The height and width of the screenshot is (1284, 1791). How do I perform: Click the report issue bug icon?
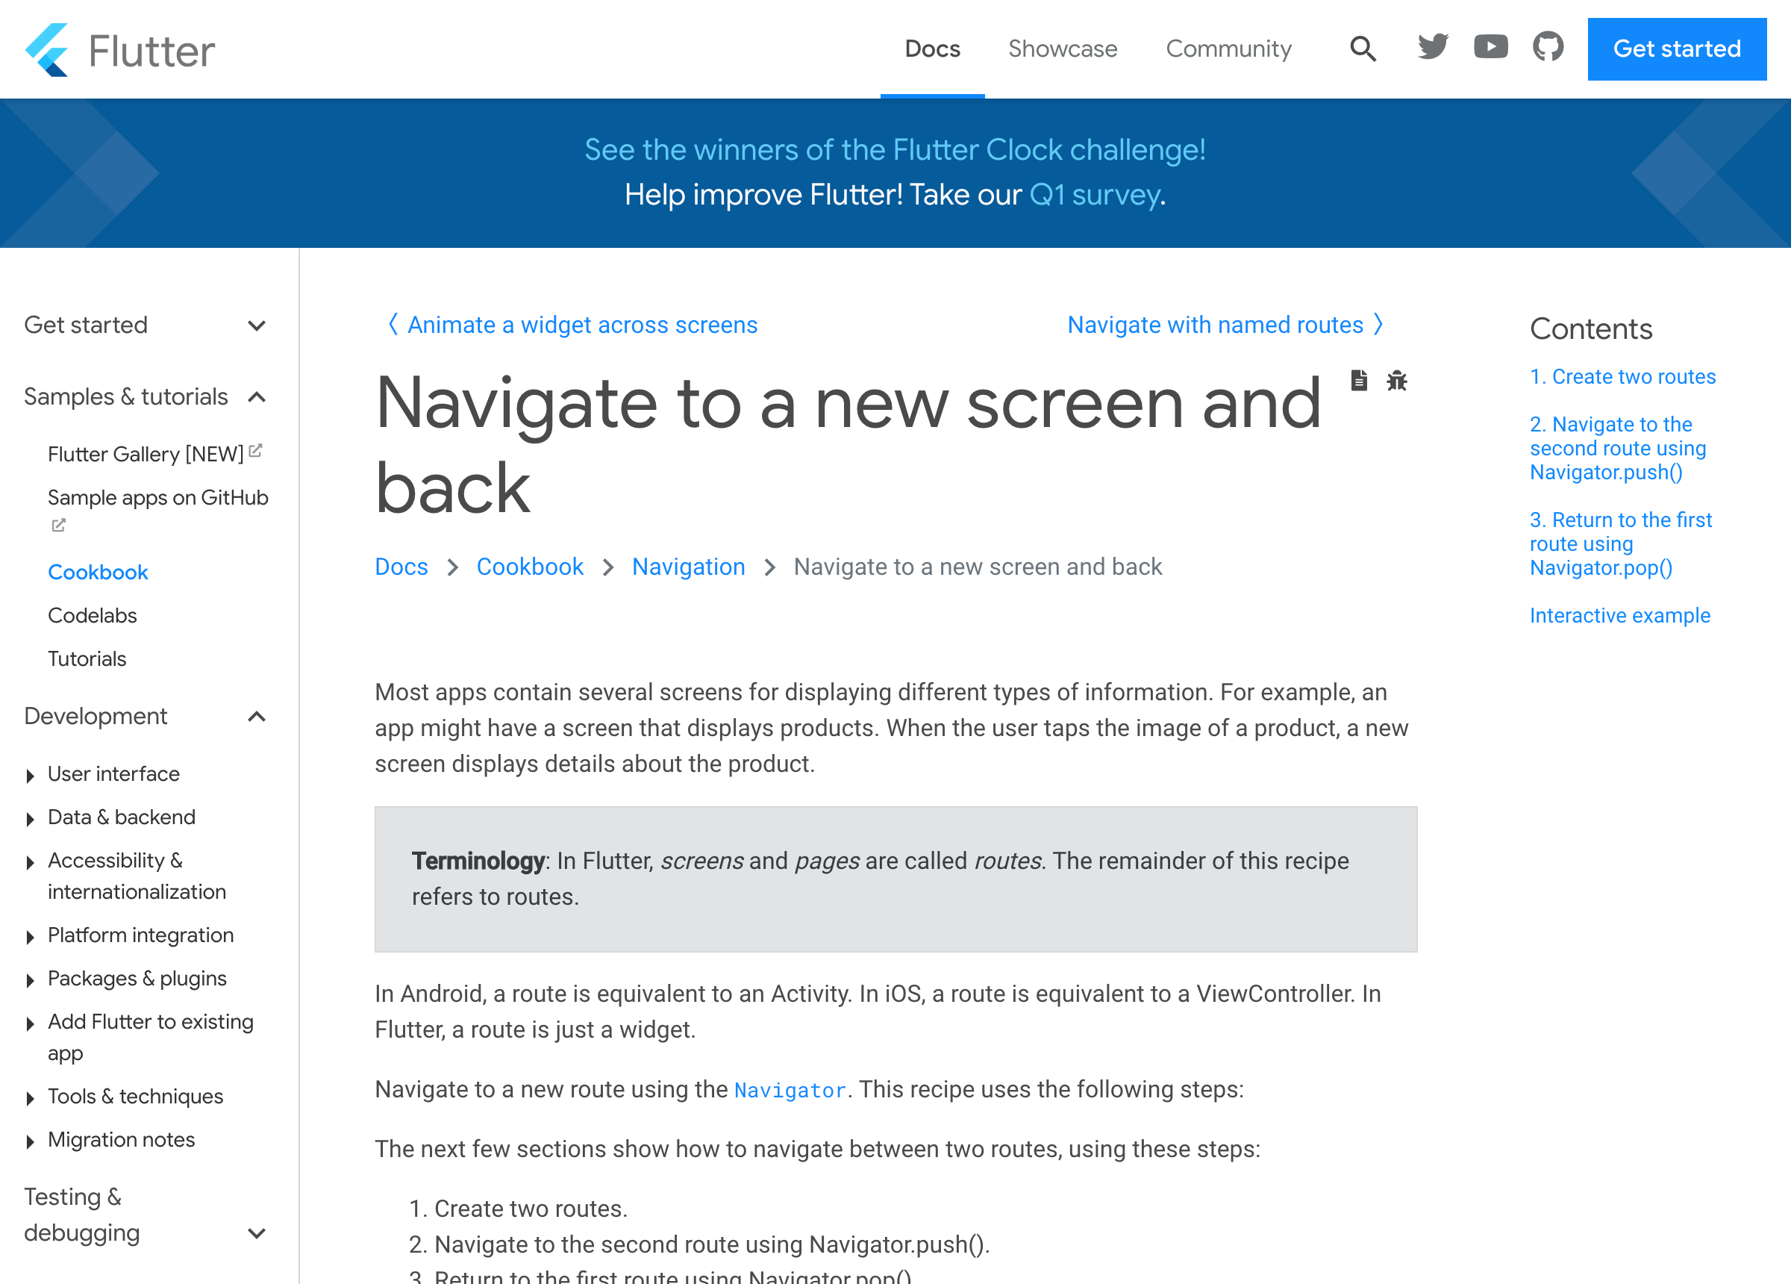point(1396,381)
